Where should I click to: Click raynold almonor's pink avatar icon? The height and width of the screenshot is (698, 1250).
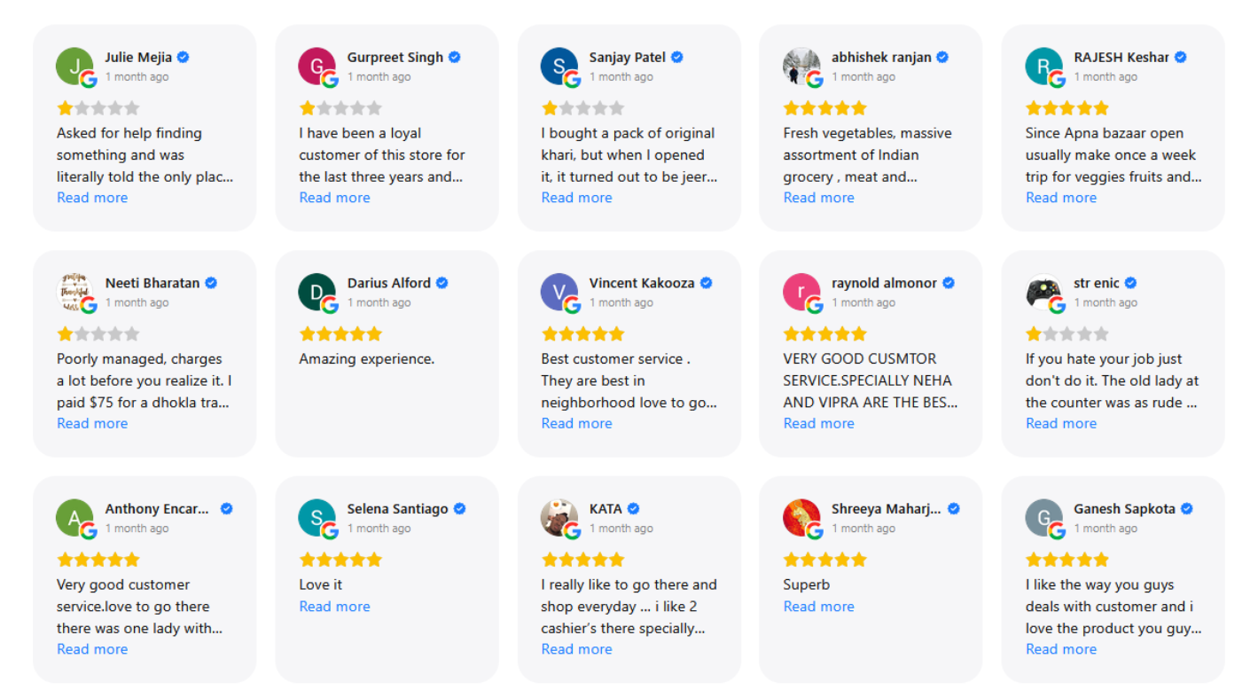(x=801, y=292)
